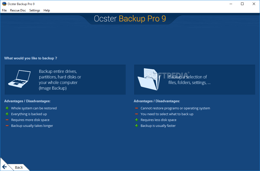Click 'Whole system can be restored' text
This screenshot has height=171, width=260.
click(34, 108)
